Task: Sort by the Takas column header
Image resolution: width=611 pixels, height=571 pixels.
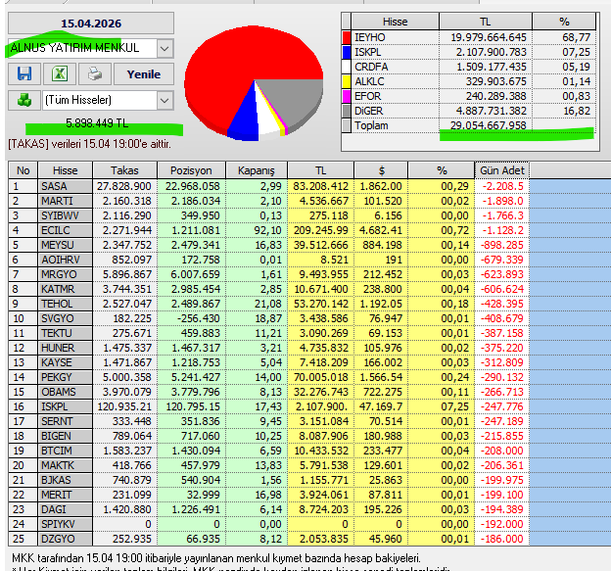Action: 124,170
